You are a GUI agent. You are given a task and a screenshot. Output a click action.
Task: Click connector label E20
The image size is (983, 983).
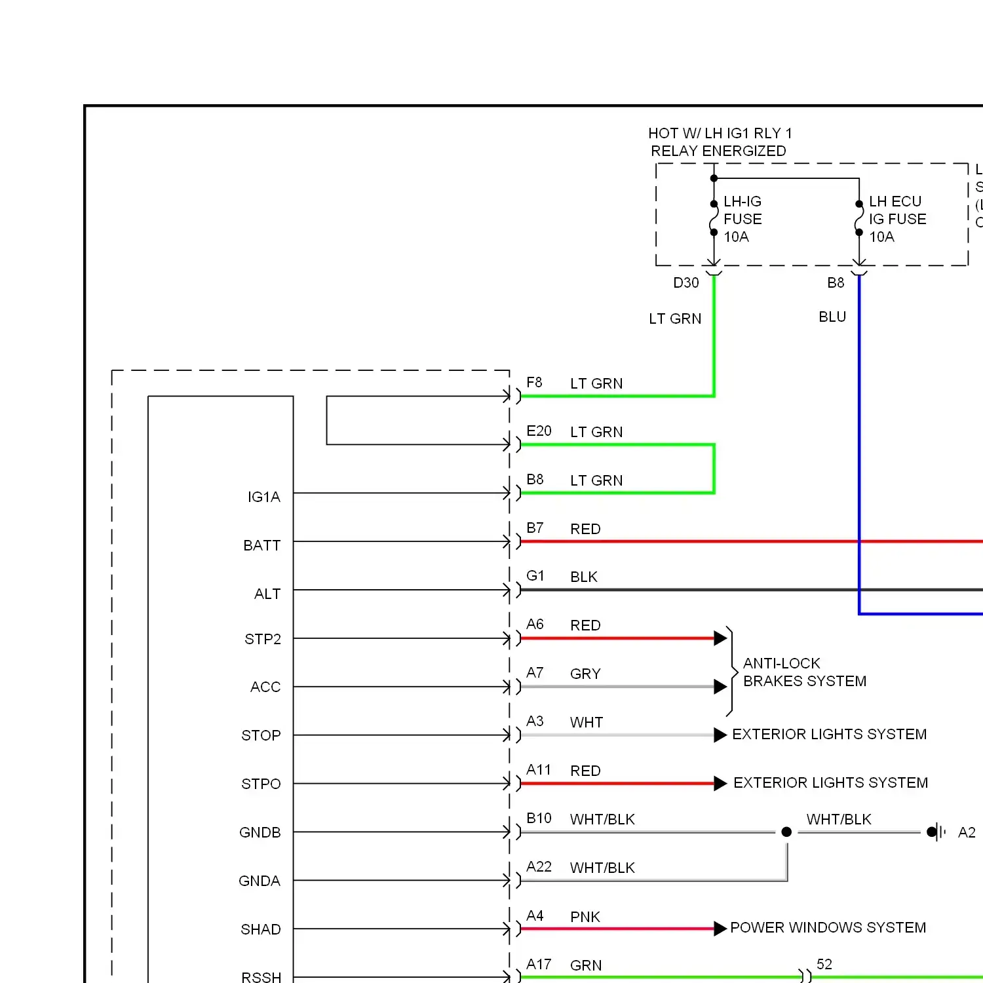[x=539, y=431]
